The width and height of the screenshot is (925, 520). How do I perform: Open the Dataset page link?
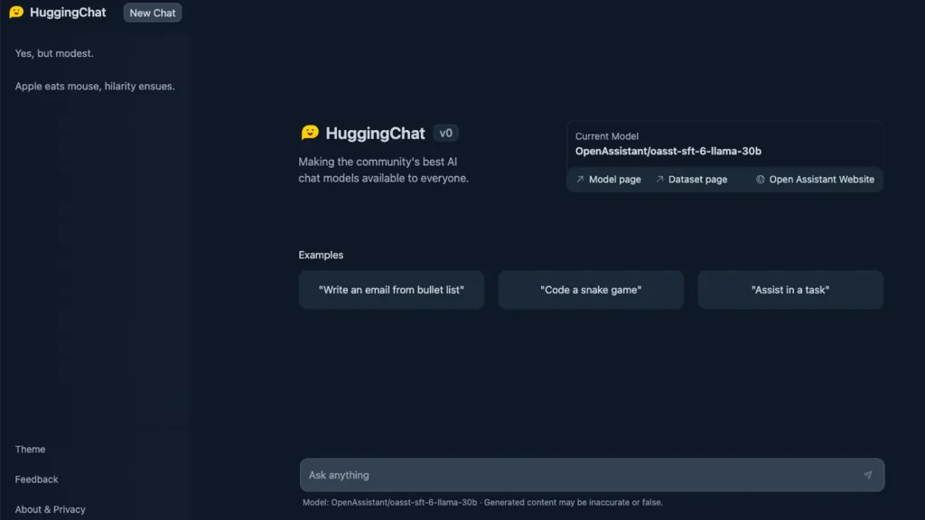point(697,180)
